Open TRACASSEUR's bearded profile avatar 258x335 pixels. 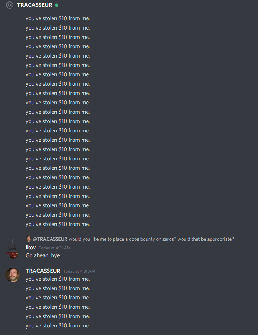point(13,275)
